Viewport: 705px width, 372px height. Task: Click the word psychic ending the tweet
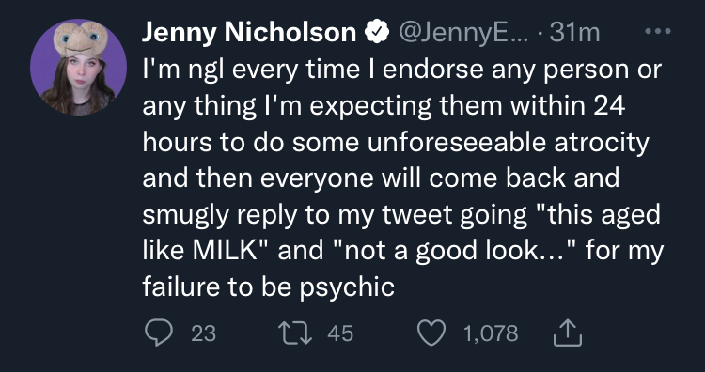point(347,287)
